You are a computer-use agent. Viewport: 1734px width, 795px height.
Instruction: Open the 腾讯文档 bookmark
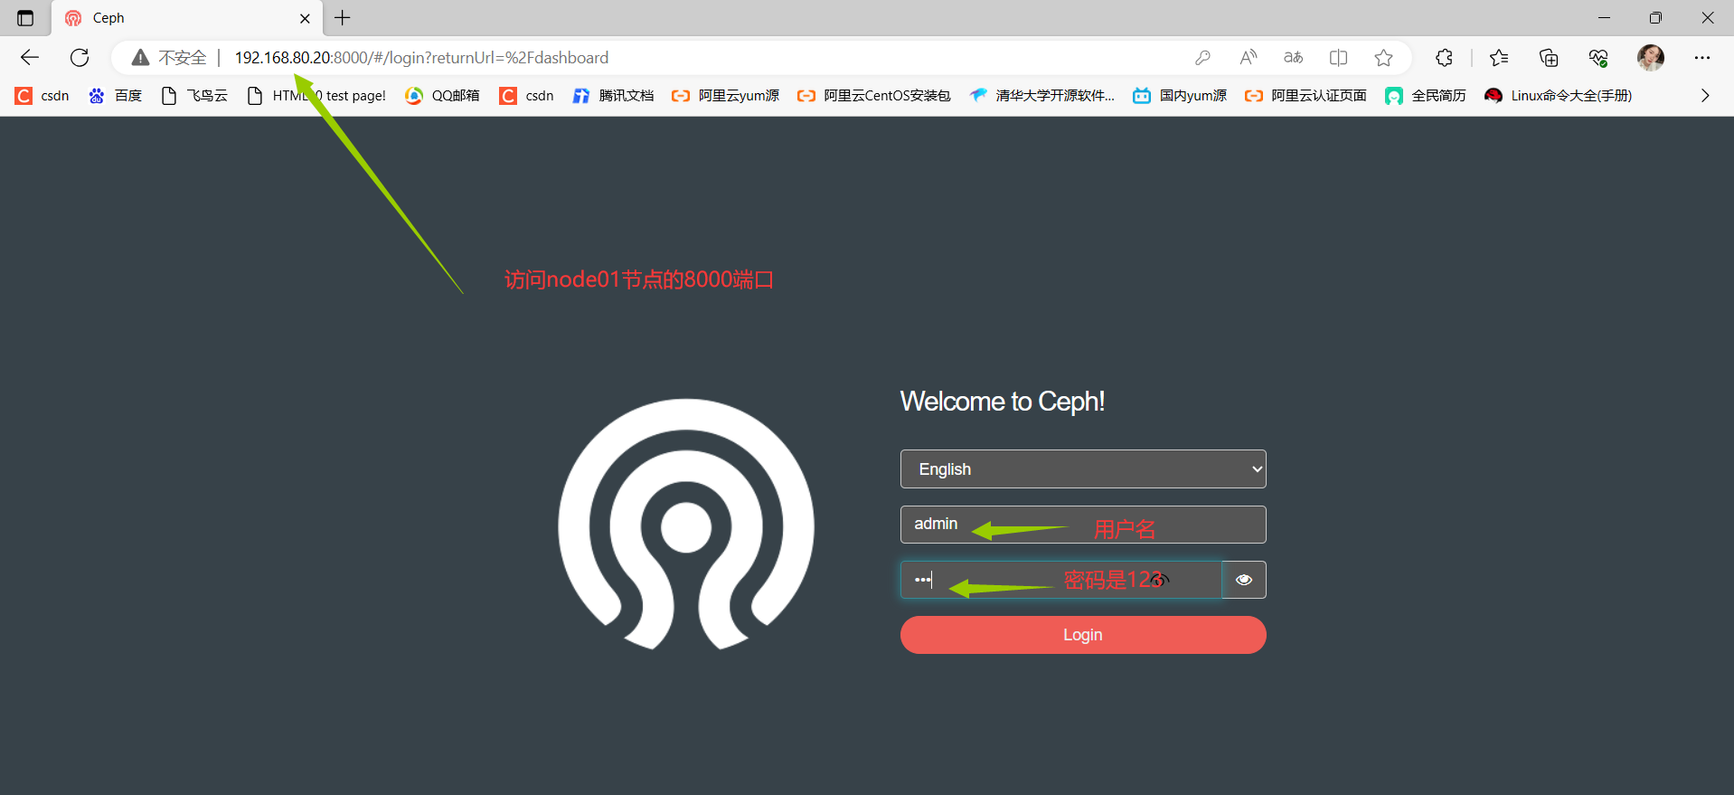(613, 96)
